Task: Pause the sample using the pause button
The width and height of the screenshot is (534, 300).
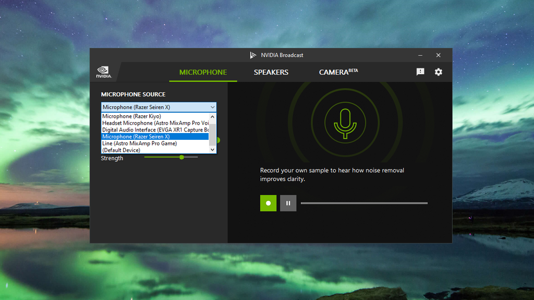Action: [288, 203]
